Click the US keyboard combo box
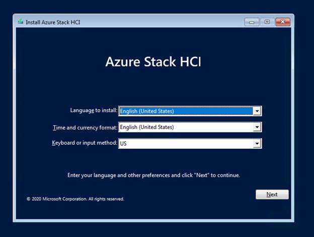 pyautogui.click(x=190, y=144)
